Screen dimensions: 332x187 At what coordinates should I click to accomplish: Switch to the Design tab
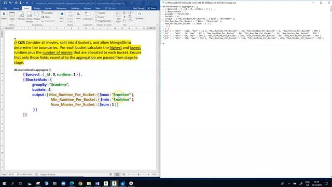click(x=37, y=8)
